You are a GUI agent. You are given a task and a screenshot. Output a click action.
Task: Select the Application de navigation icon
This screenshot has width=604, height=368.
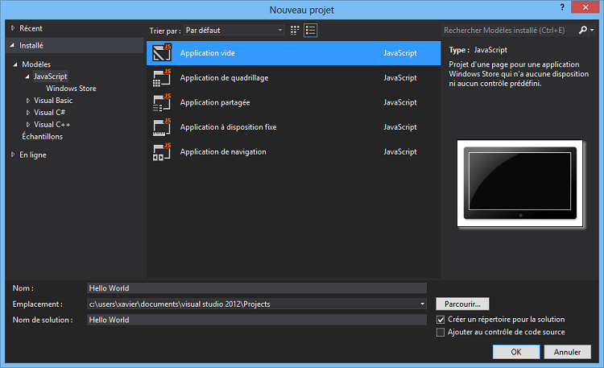pos(162,151)
